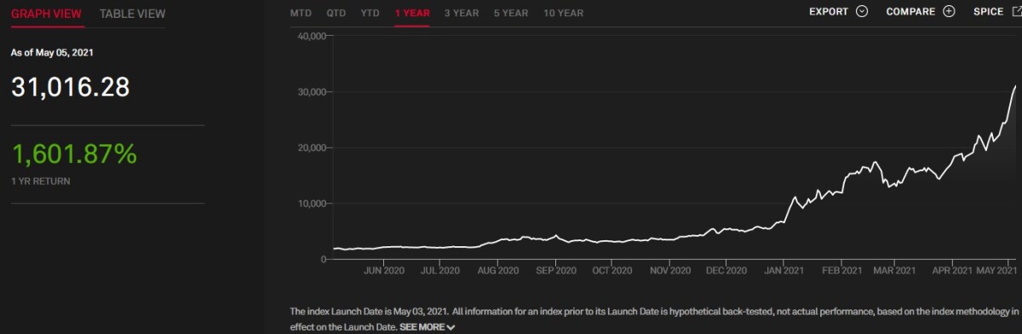
Task: Expand the SEE MORE chevron
Action: coord(451,327)
